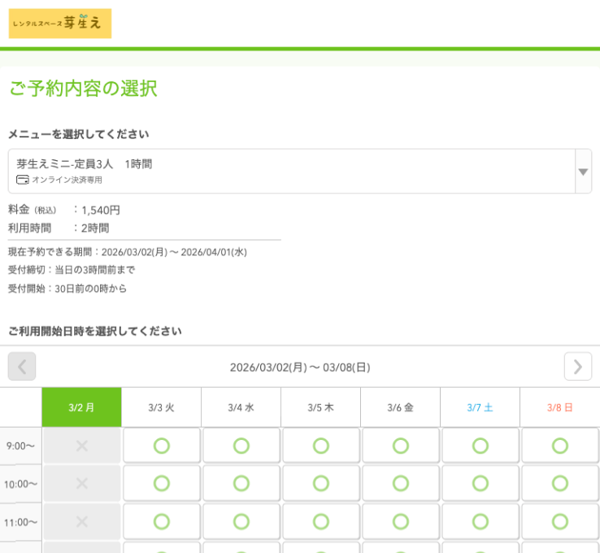Book the 9:00 slot on 3/5 木
The width and height of the screenshot is (600, 553).
click(320, 446)
